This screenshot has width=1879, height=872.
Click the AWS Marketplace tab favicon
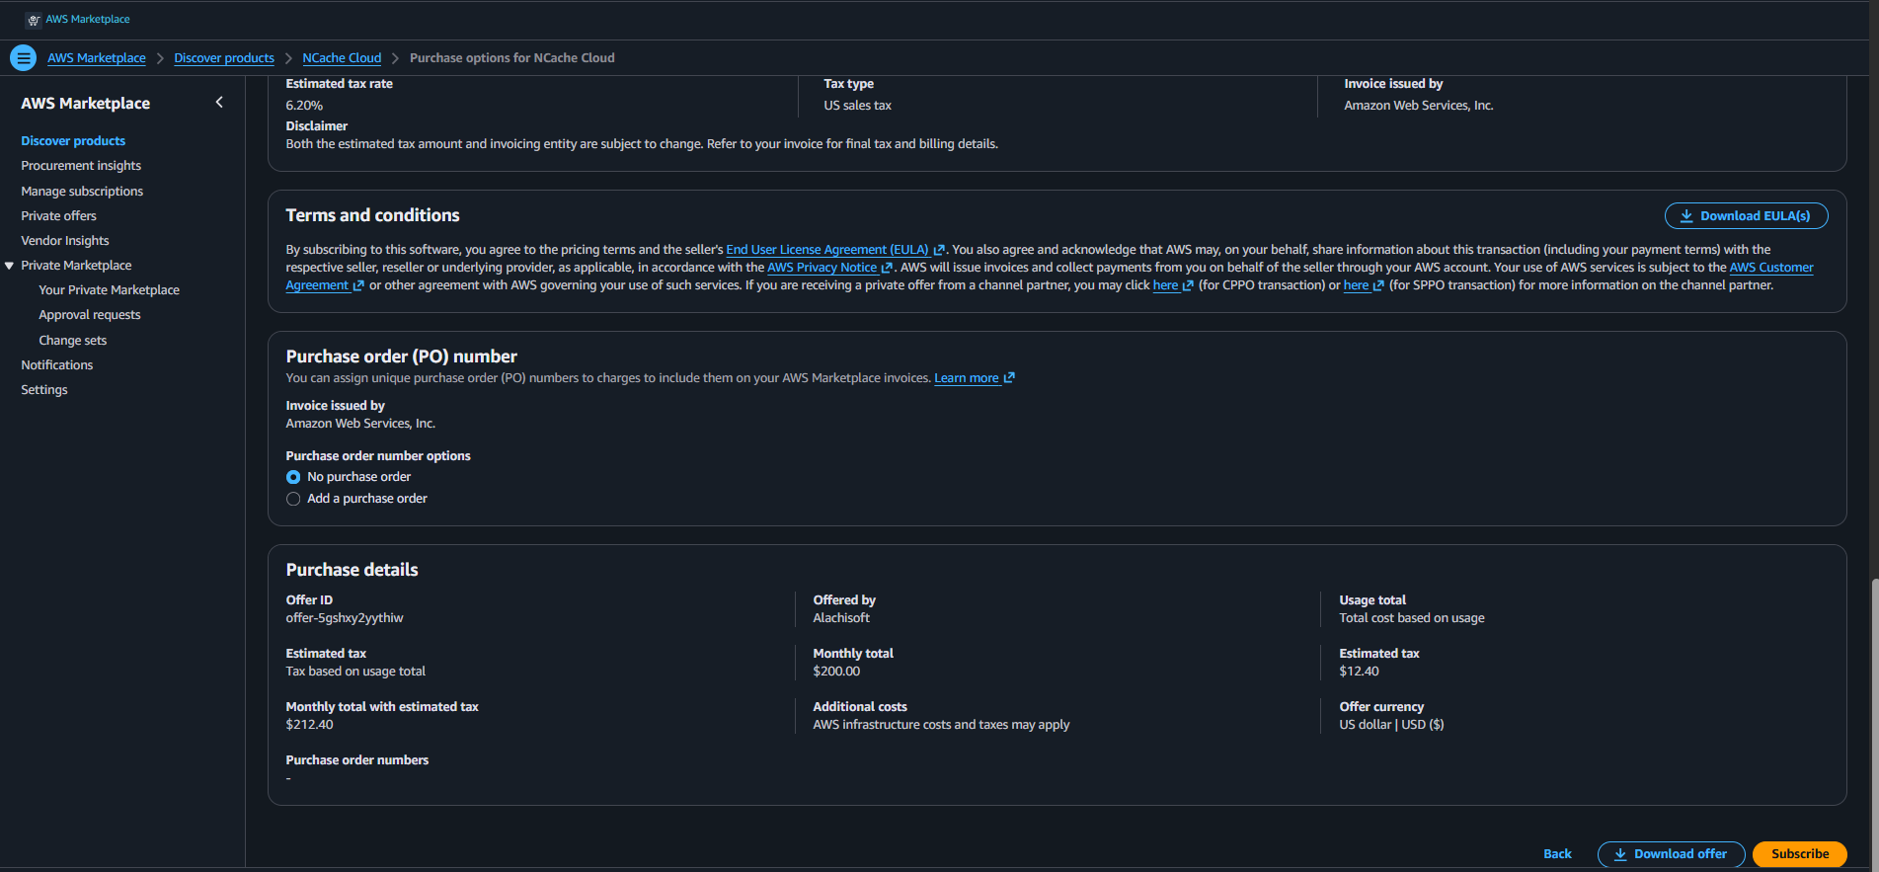tap(34, 20)
